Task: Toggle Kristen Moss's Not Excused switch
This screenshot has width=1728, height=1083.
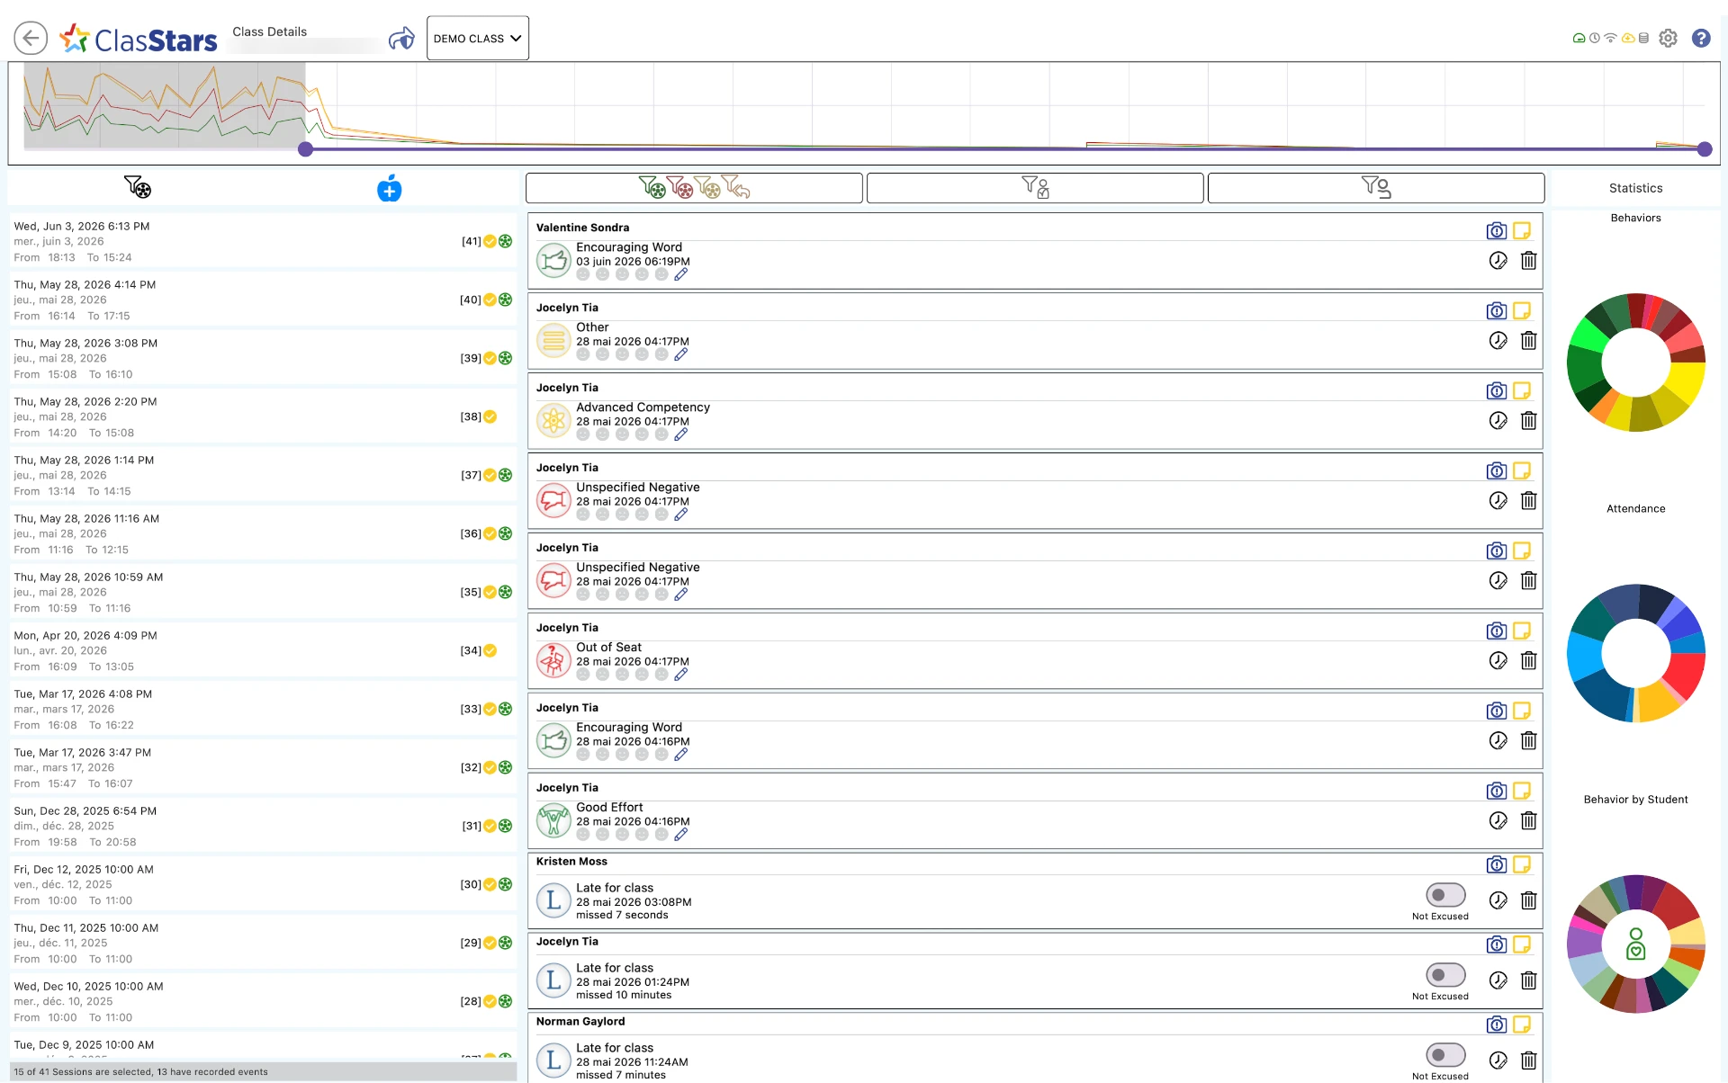Action: click(x=1445, y=895)
